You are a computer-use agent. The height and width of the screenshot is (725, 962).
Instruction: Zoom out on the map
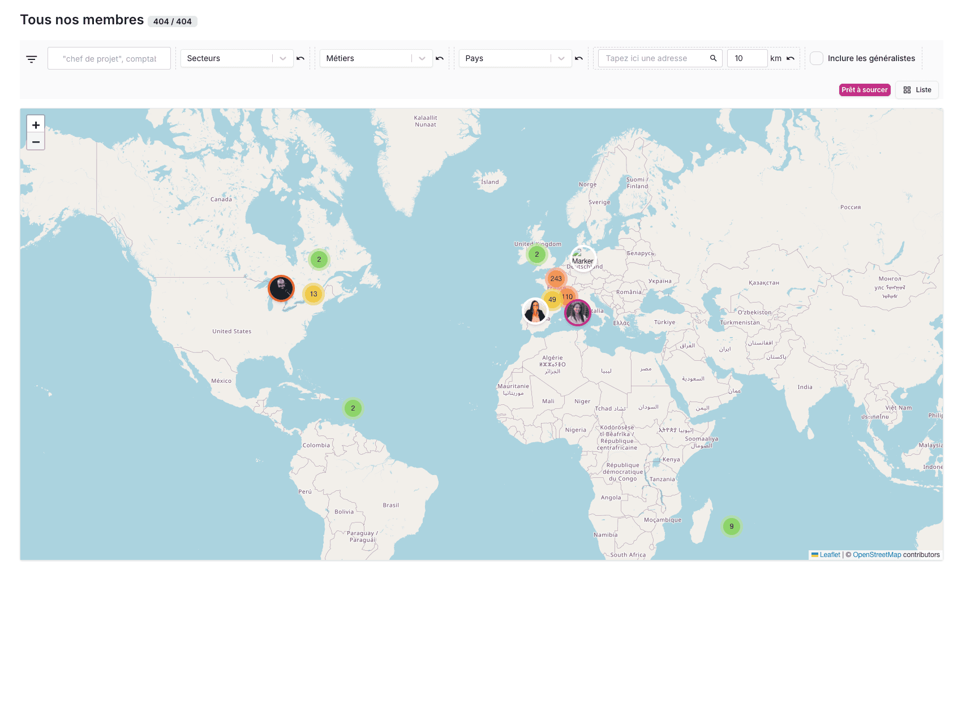(36, 142)
